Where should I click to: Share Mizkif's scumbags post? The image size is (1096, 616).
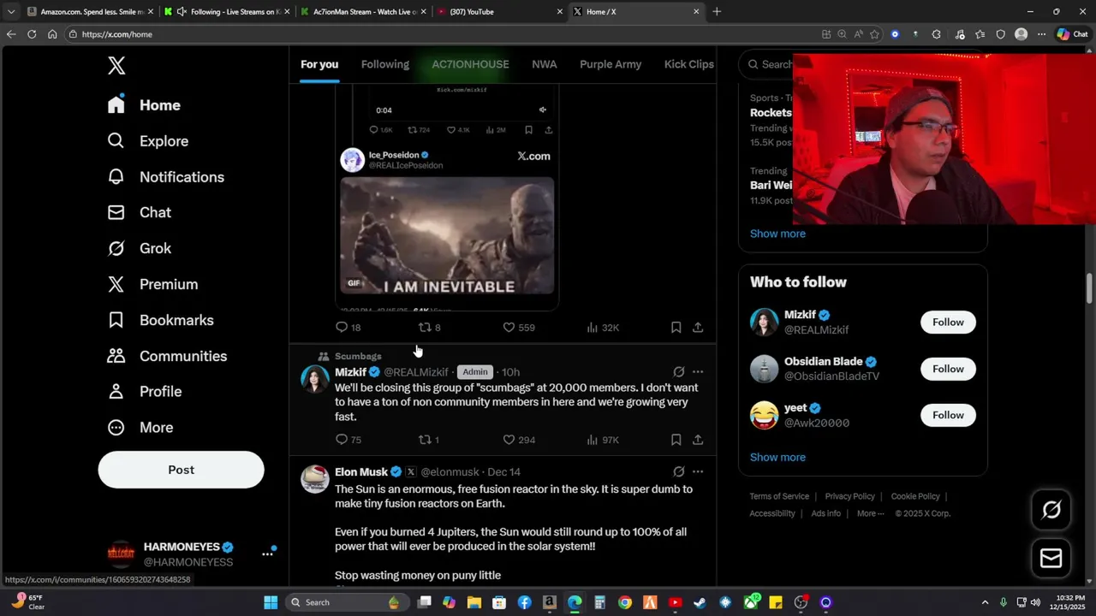point(698,440)
